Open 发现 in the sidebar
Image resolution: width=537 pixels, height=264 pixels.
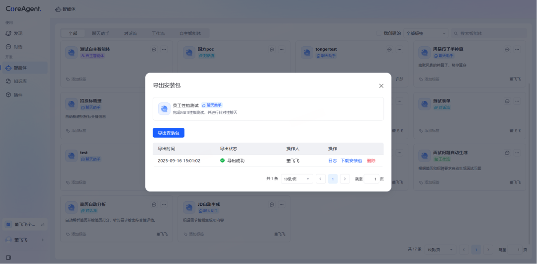tap(25, 33)
